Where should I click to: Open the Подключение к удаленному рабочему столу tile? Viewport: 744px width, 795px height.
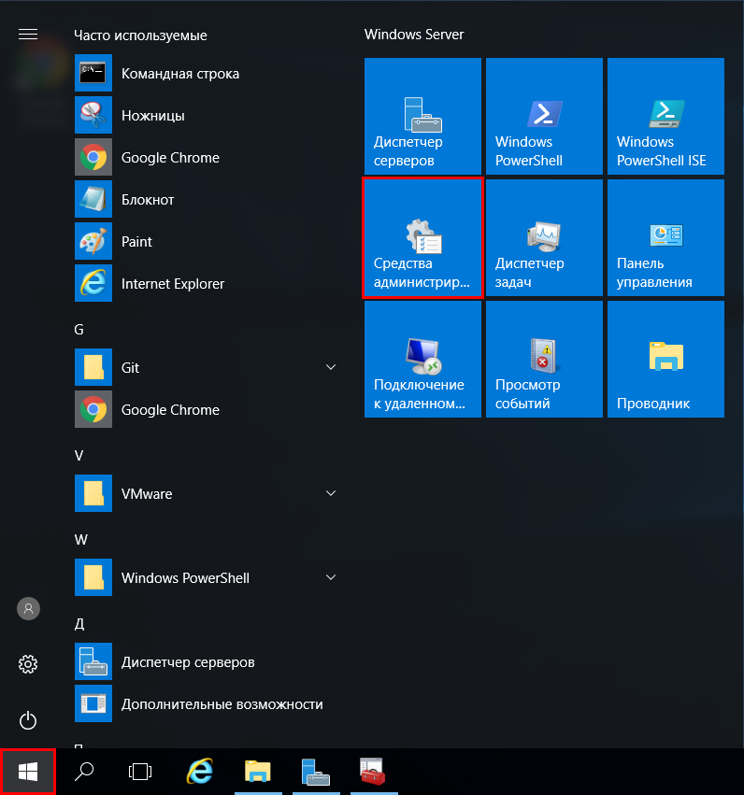422,360
